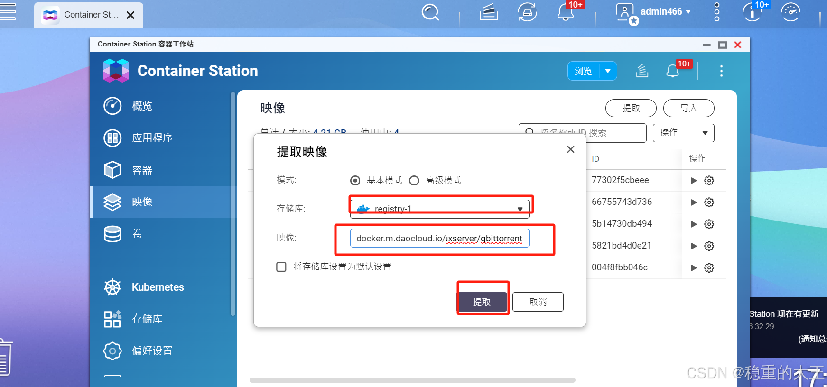This screenshot has height=387, width=827.
Task: Select 基本模式 radio button
Action: (x=355, y=181)
